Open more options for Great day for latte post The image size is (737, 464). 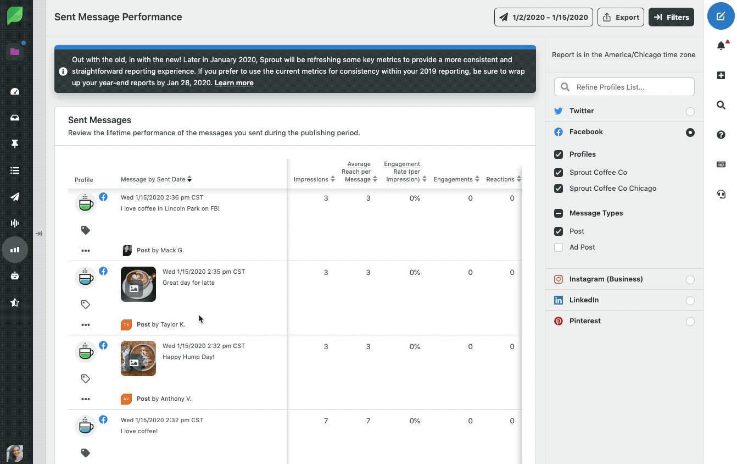[86, 325]
